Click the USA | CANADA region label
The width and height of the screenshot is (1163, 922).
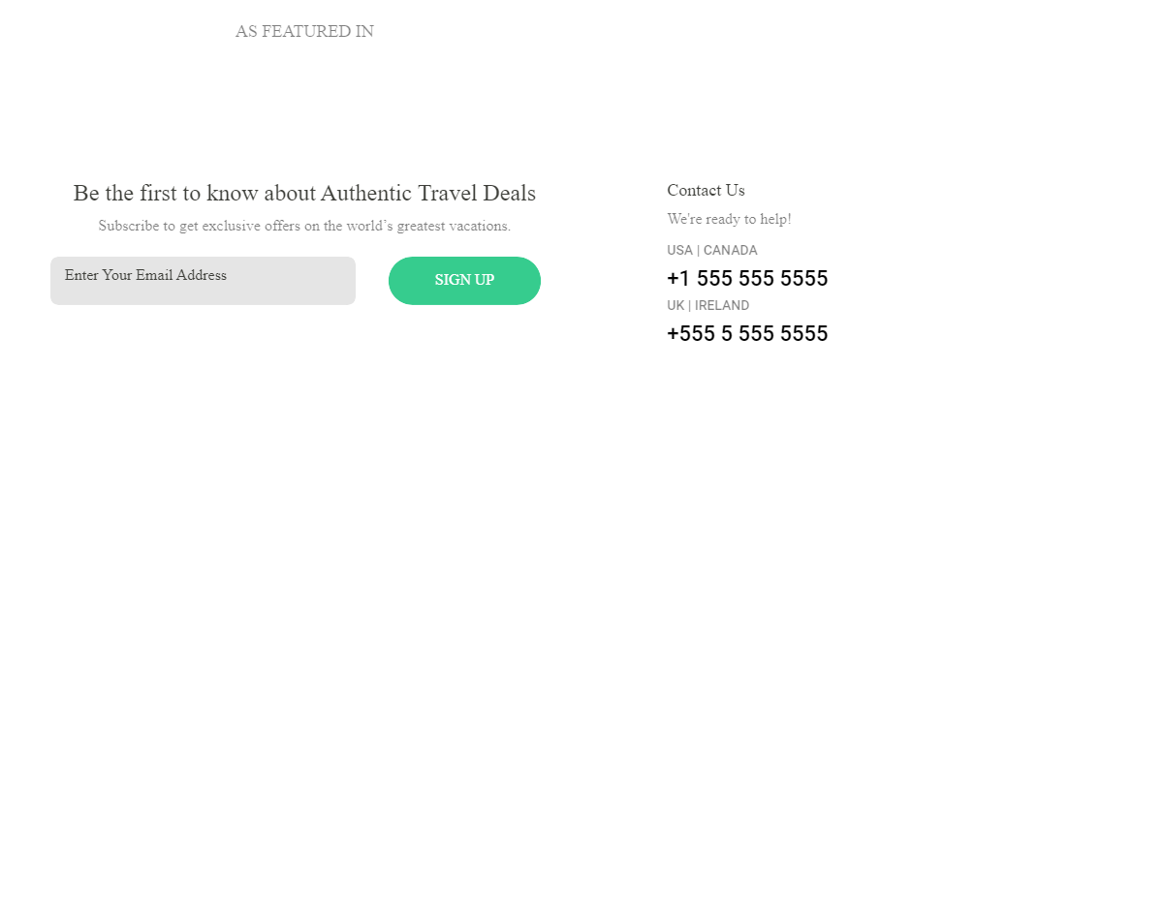coord(712,250)
